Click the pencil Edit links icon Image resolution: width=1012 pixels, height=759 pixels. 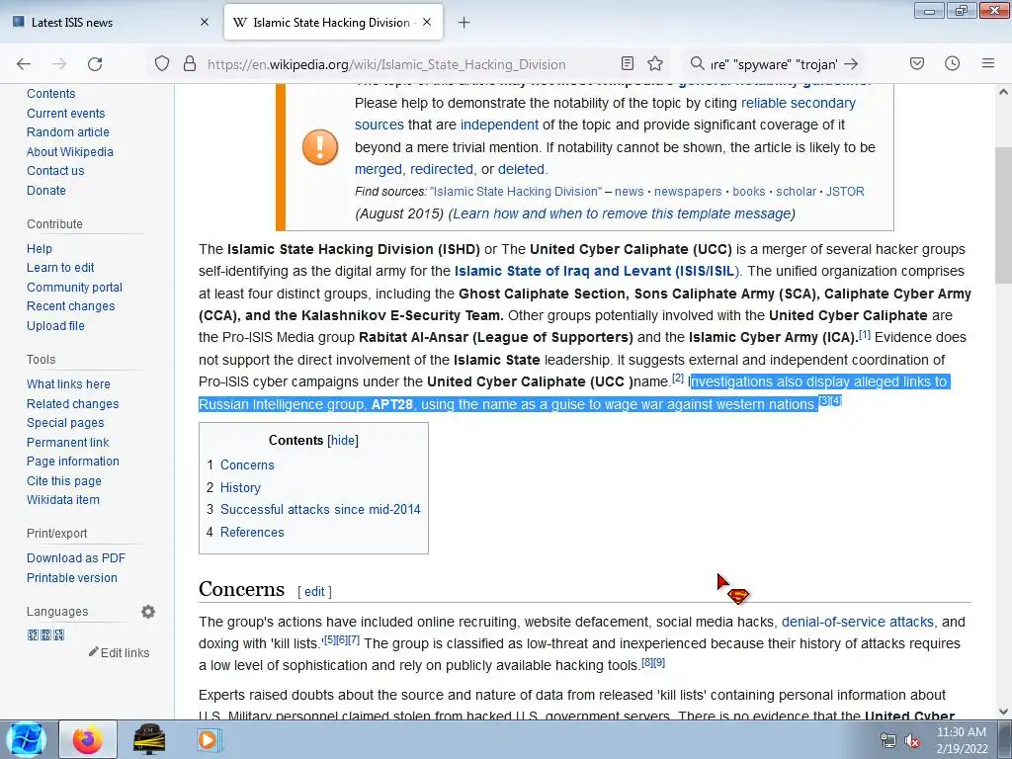(94, 652)
